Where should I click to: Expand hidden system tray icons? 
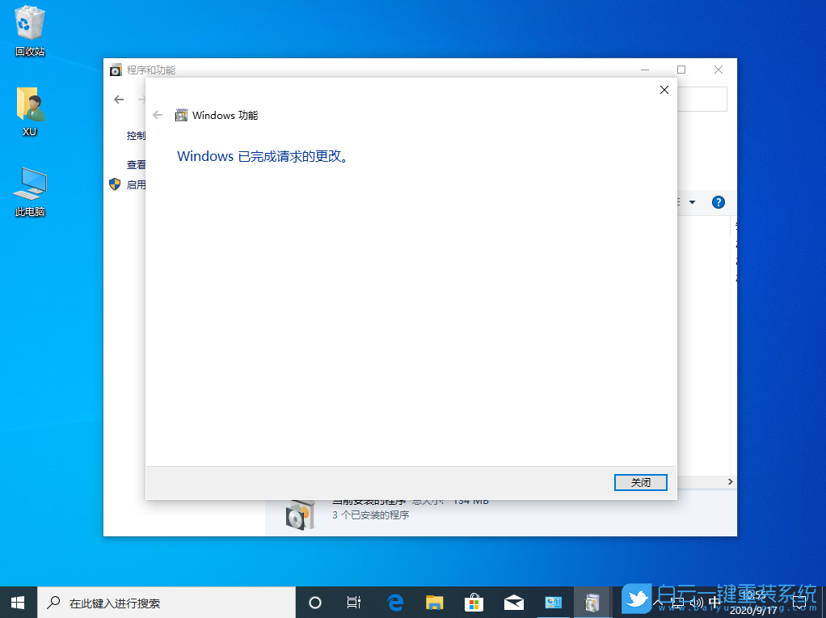659,602
